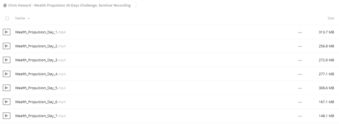Select the Wealth_Propulsion_Day_6.mp4 file name
The width and height of the screenshot is (339, 125).
point(40,102)
